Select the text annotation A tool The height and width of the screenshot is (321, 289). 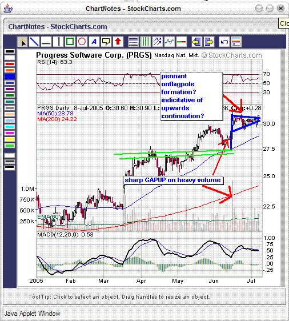94,42
